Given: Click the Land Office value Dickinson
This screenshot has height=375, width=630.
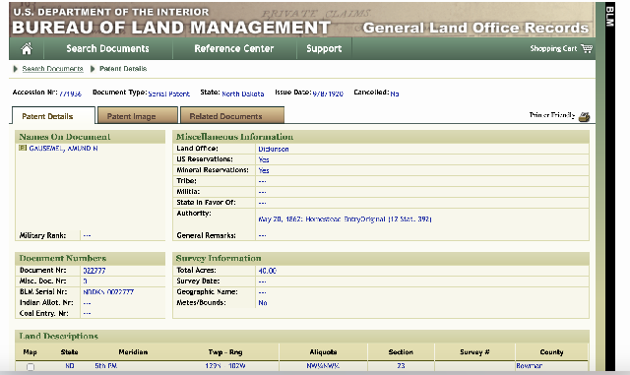Looking at the screenshot, I should [x=274, y=150].
